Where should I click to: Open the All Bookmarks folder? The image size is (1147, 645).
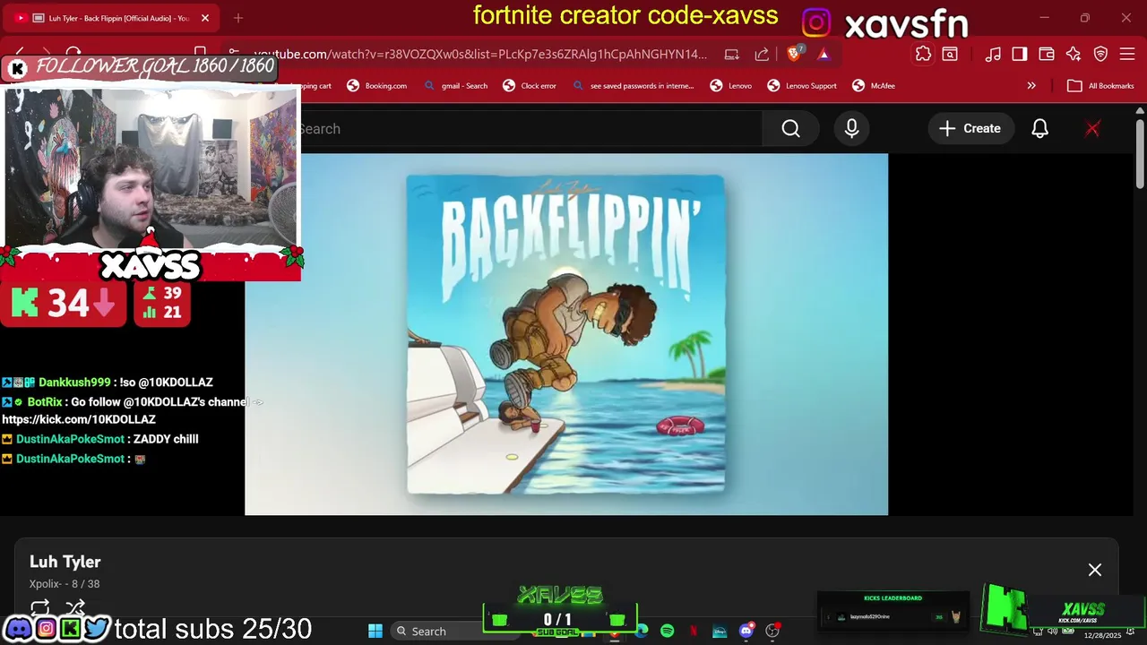pos(1101,86)
